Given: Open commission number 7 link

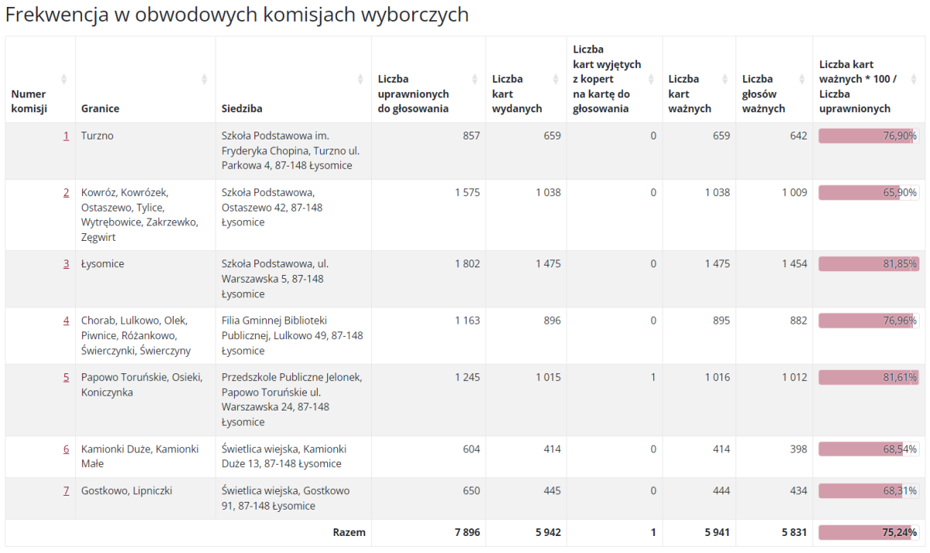Looking at the screenshot, I should coord(66,491).
